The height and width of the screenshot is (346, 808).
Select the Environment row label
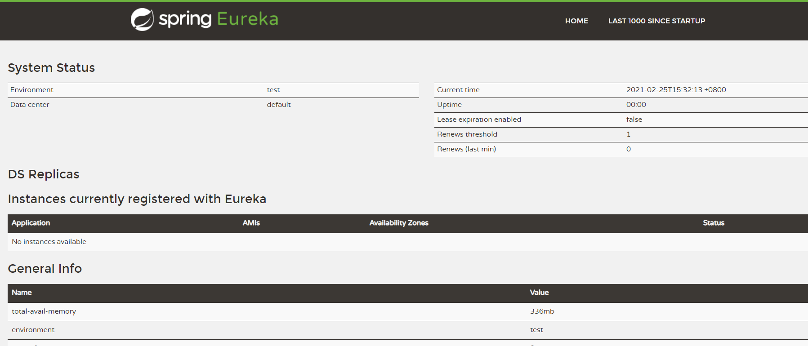tap(32, 90)
